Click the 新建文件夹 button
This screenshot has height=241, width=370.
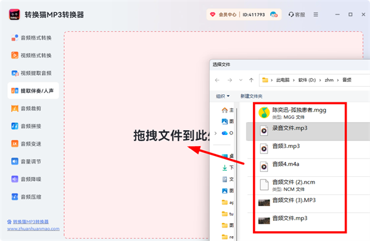coord(252,96)
